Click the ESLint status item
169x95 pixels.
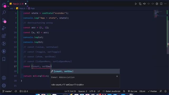point(142,91)
